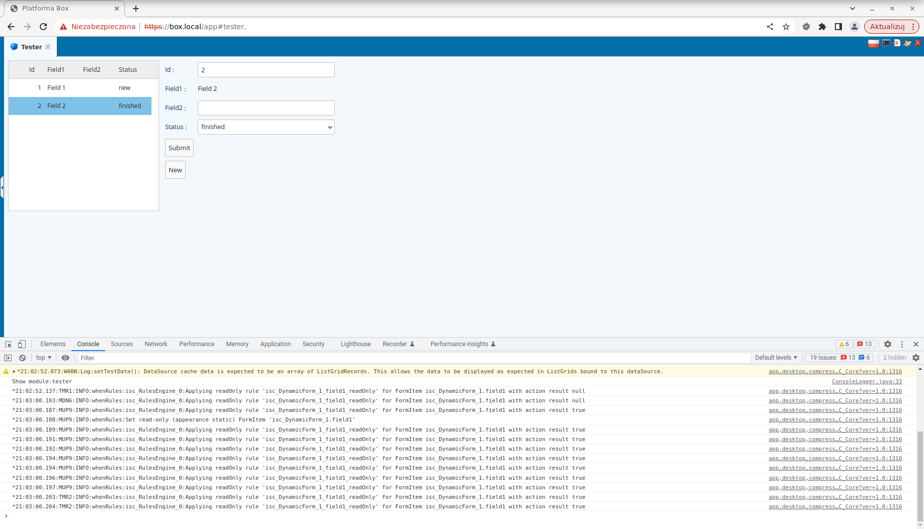
Task: Click the Chrome extensions puzzle icon
Action: coord(822,27)
